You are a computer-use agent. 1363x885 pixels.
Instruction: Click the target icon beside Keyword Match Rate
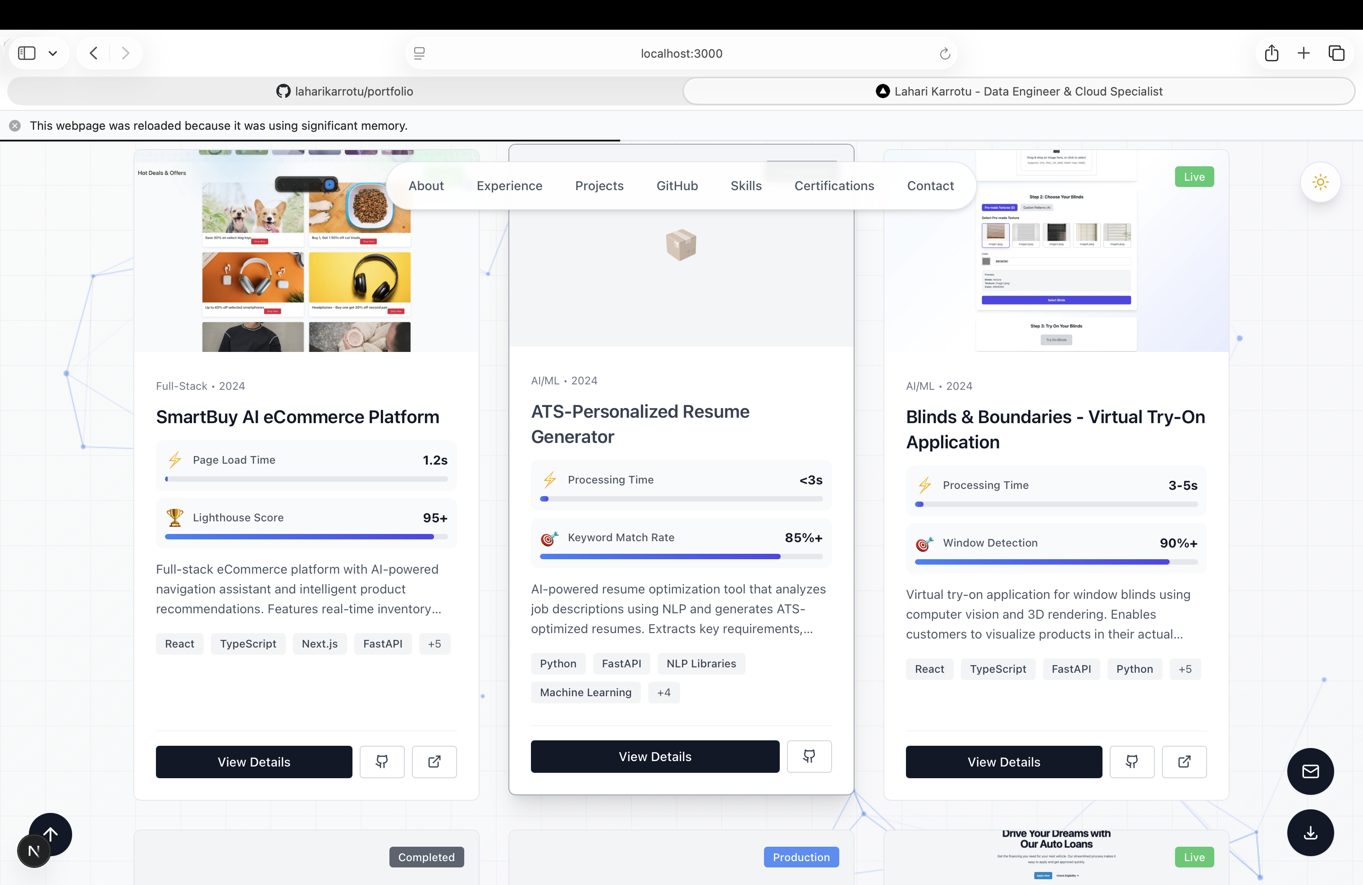pyautogui.click(x=550, y=538)
